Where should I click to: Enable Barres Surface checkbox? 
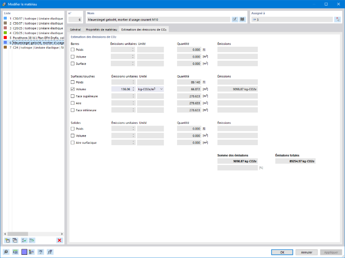tap(73, 63)
